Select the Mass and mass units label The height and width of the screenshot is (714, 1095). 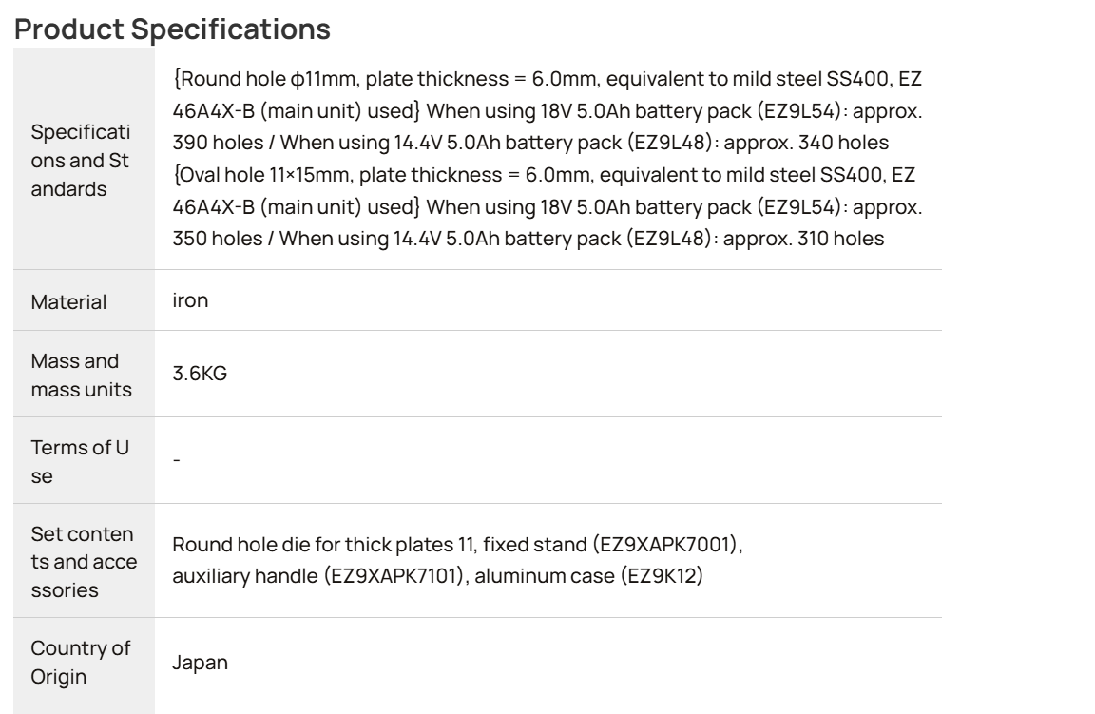click(81, 375)
